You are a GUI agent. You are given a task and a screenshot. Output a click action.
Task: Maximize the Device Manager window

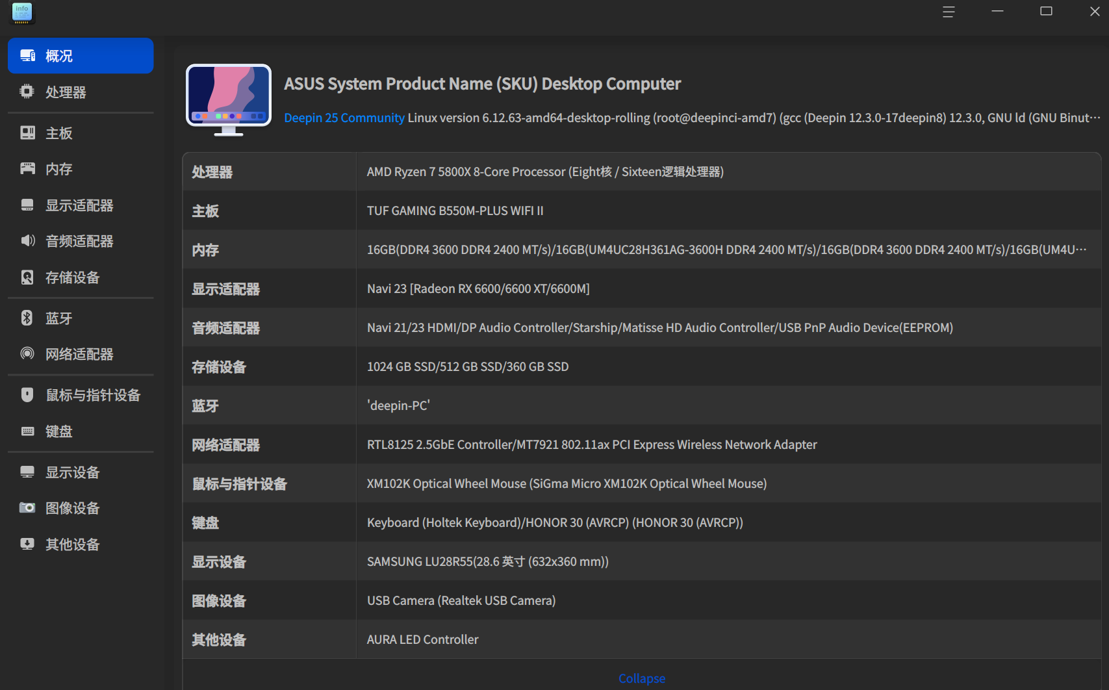pos(1046,11)
